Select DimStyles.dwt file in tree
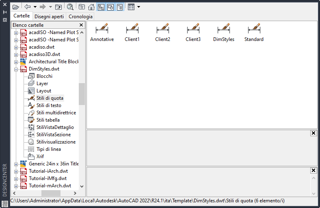Image resolution: width=320 pixels, height=208 pixels. 44,69
